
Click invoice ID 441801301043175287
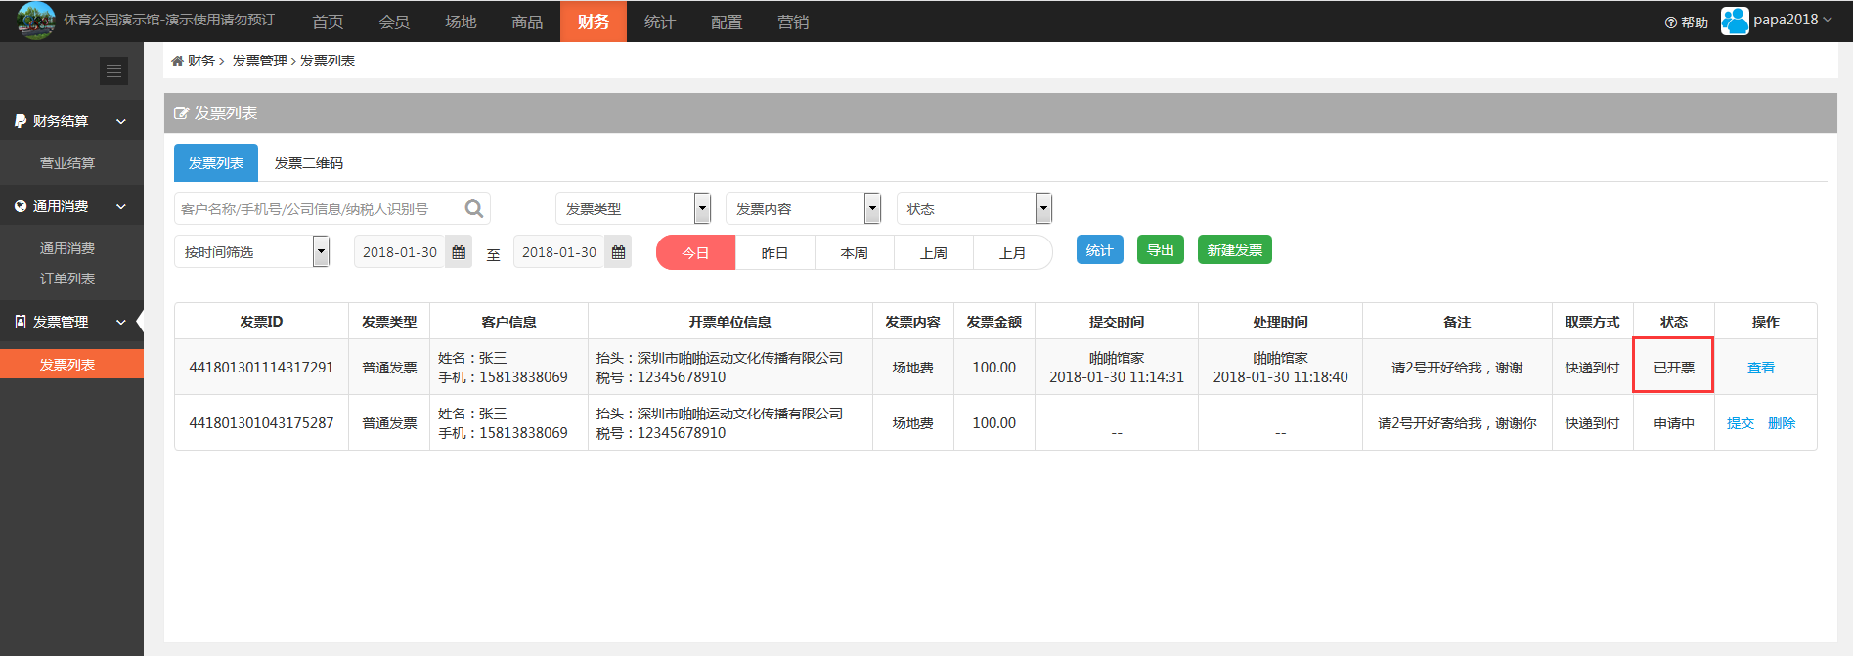(x=261, y=423)
